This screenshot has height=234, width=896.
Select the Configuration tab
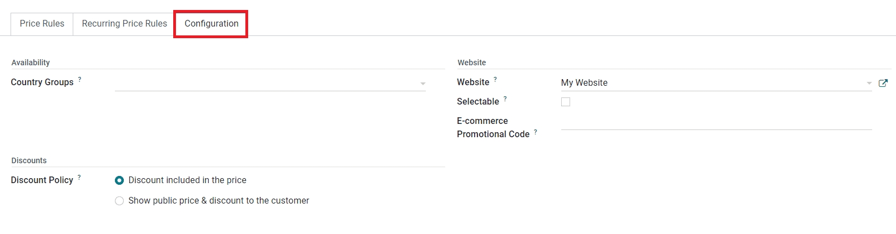pos(212,24)
